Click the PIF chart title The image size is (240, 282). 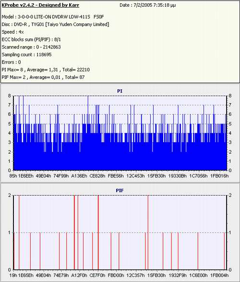point(120,190)
